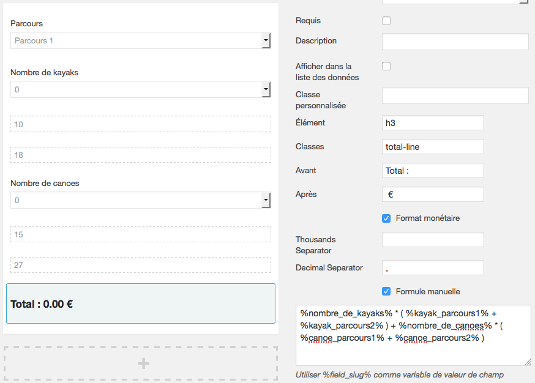Select the hidden field showing value 27
535x383 pixels.
coord(141,265)
